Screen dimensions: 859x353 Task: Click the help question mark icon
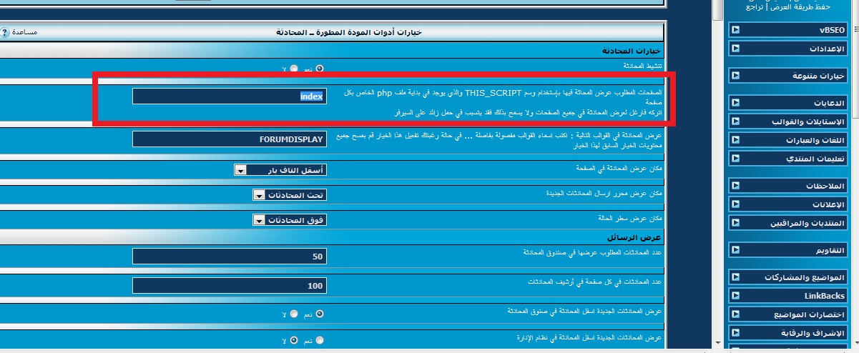click(5, 32)
